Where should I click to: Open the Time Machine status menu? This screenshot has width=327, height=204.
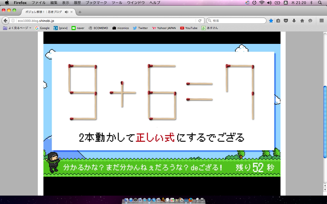(x=254, y=3)
